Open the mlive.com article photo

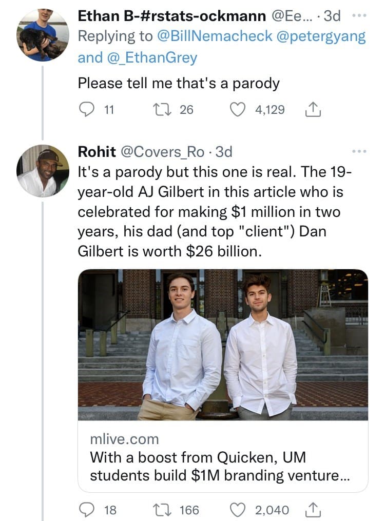[x=223, y=345]
